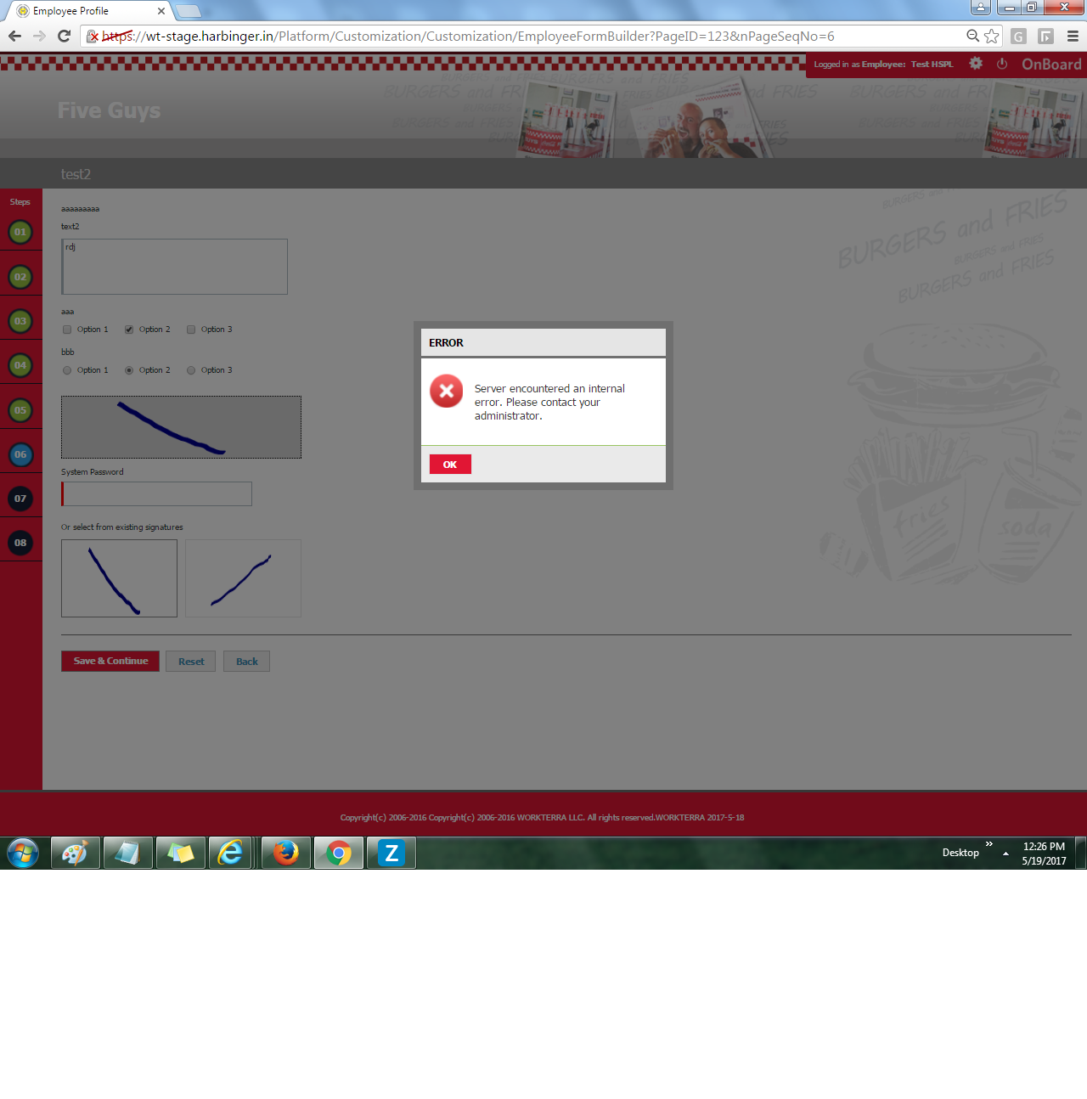Screen dimensions: 1087x1099
Task: Open Chrome's hamburger menu
Action: [1072, 37]
